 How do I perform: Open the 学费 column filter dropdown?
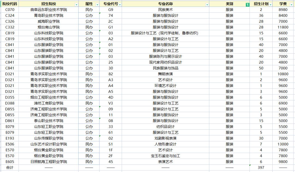click(291, 5)
